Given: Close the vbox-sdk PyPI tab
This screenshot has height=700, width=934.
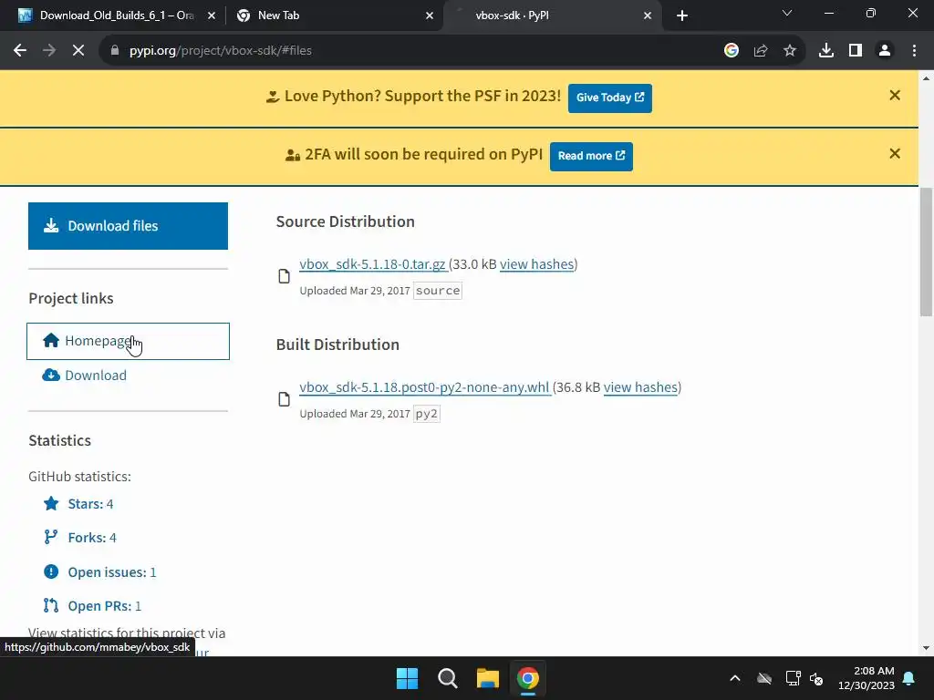Looking at the screenshot, I should [648, 15].
